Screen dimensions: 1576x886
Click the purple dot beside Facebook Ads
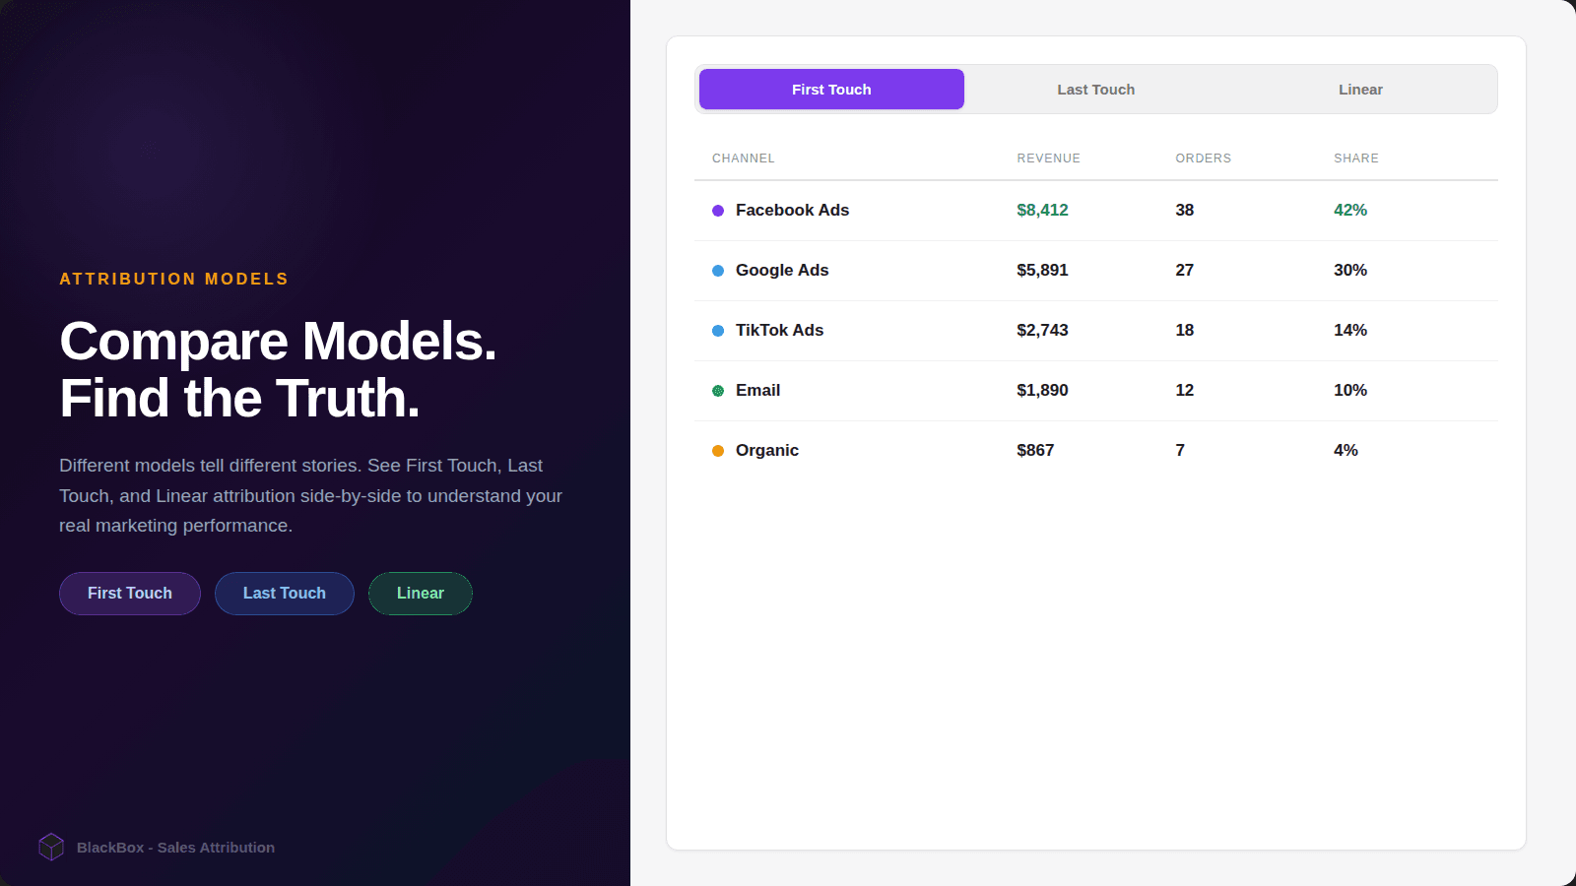click(x=718, y=211)
